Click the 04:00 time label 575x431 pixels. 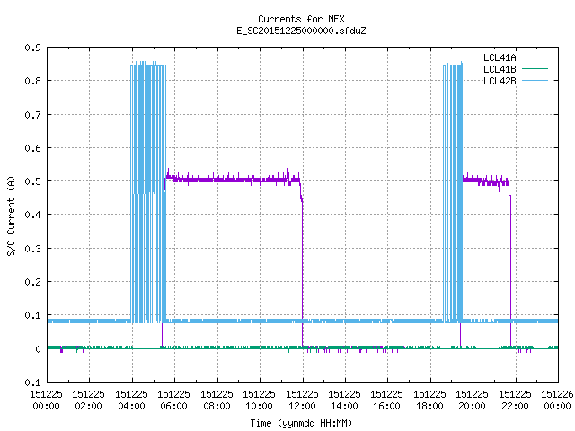131,406
